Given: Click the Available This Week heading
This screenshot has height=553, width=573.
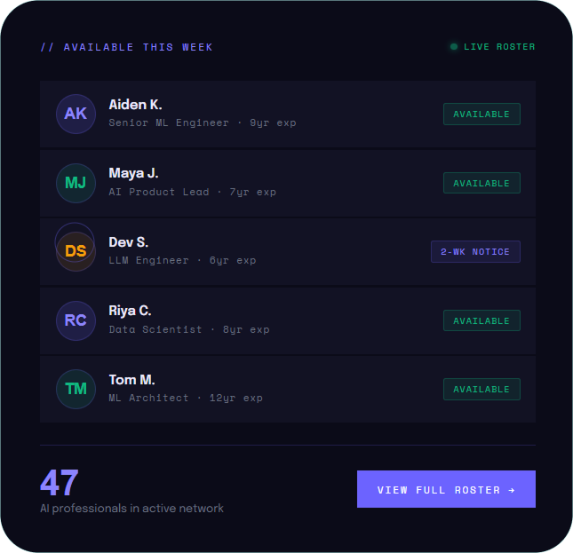Looking at the screenshot, I should tap(127, 47).
